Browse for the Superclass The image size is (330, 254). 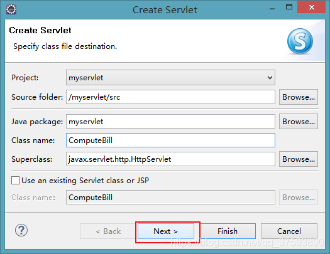(x=299, y=159)
